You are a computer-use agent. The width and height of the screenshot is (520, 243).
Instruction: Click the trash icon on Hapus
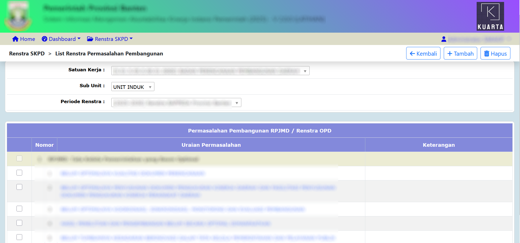point(487,54)
